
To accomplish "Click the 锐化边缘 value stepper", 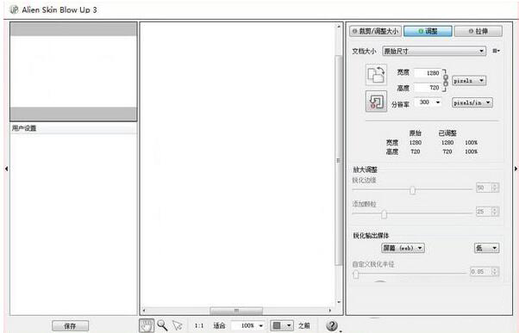I will tap(495, 188).
